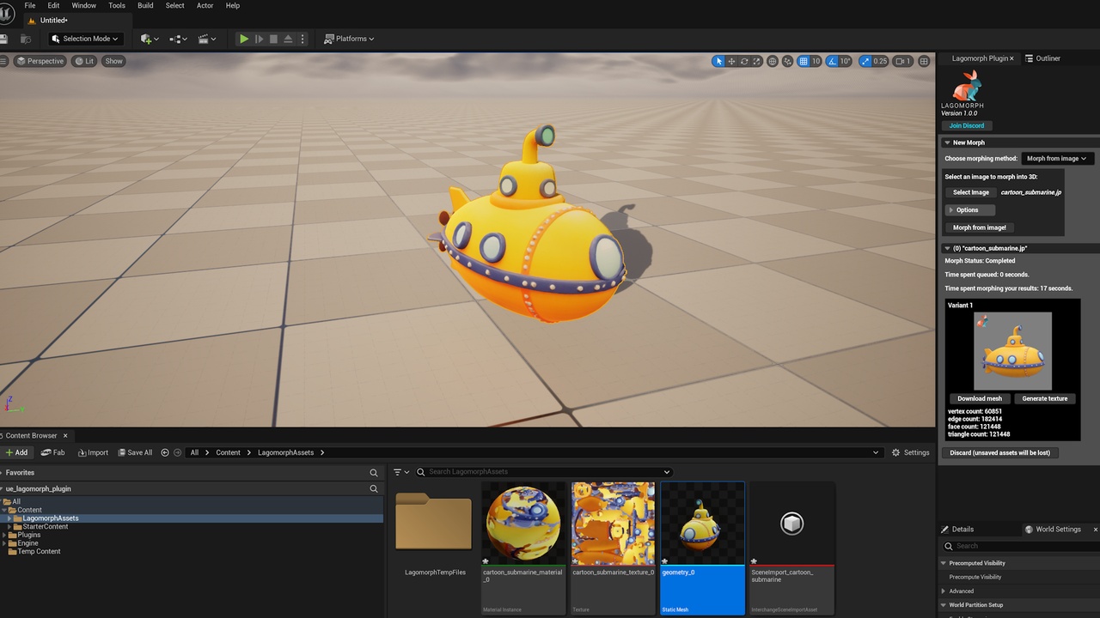Open viewport options hamburger menu
This screenshot has height=618, width=1100.
pos(4,61)
